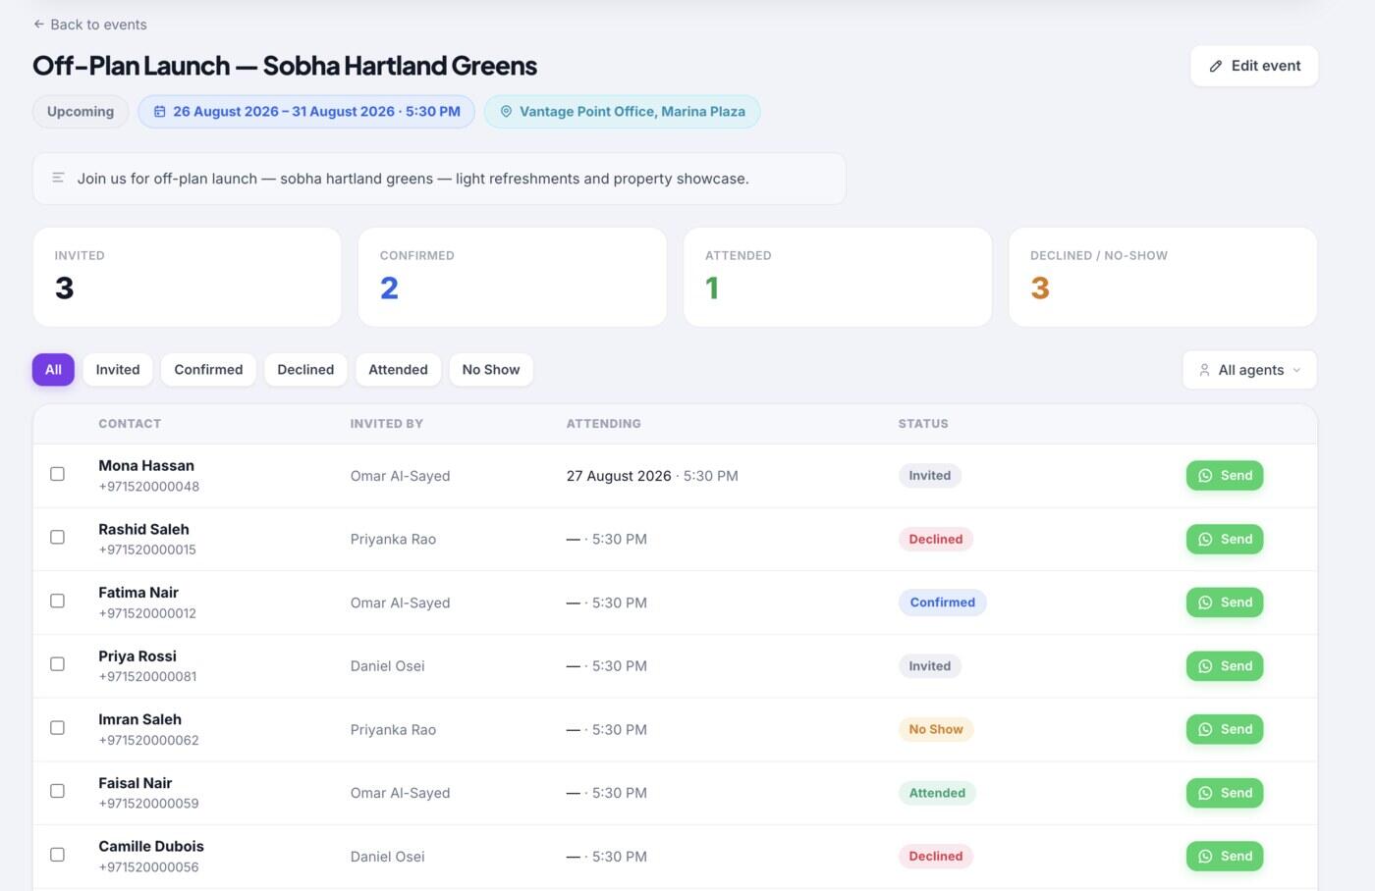Click the attending date 27 August 2026
The width and height of the screenshot is (1375, 891).
click(x=619, y=476)
